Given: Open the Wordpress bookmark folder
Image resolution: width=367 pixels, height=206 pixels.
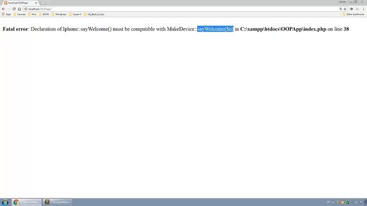Looking at the screenshot, I should point(59,14).
